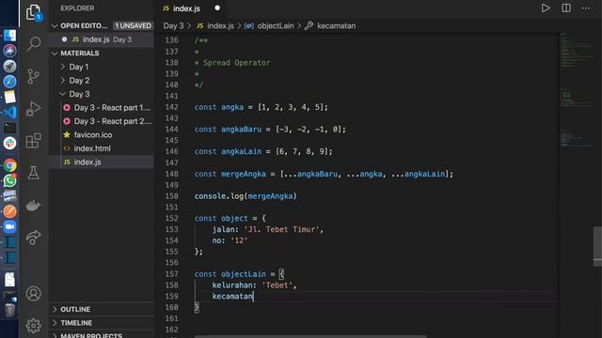This screenshot has width=602, height=338.
Task: Open Terminal from the dock
Action: [9, 128]
